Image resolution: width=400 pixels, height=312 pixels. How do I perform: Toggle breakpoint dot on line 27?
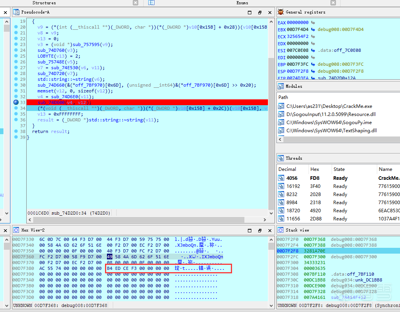tap(16, 67)
